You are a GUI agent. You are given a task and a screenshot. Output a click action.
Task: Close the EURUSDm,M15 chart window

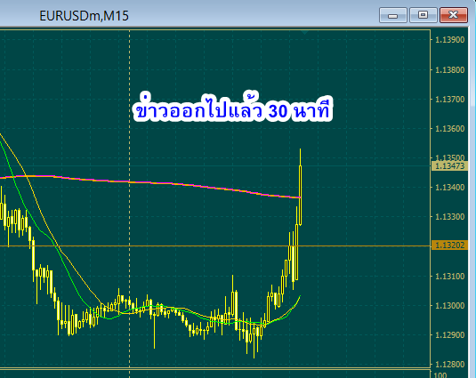pyautogui.click(x=454, y=15)
